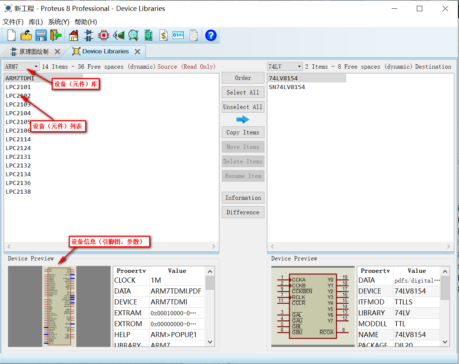Select 74LV8154 in the destination list

point(307,78)
